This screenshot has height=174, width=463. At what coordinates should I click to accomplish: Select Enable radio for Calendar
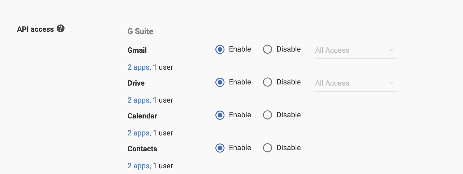220,115
